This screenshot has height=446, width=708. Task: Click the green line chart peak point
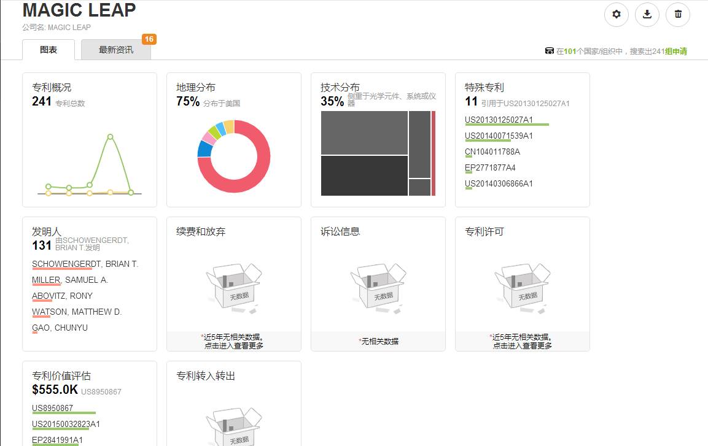coord(110,137)
